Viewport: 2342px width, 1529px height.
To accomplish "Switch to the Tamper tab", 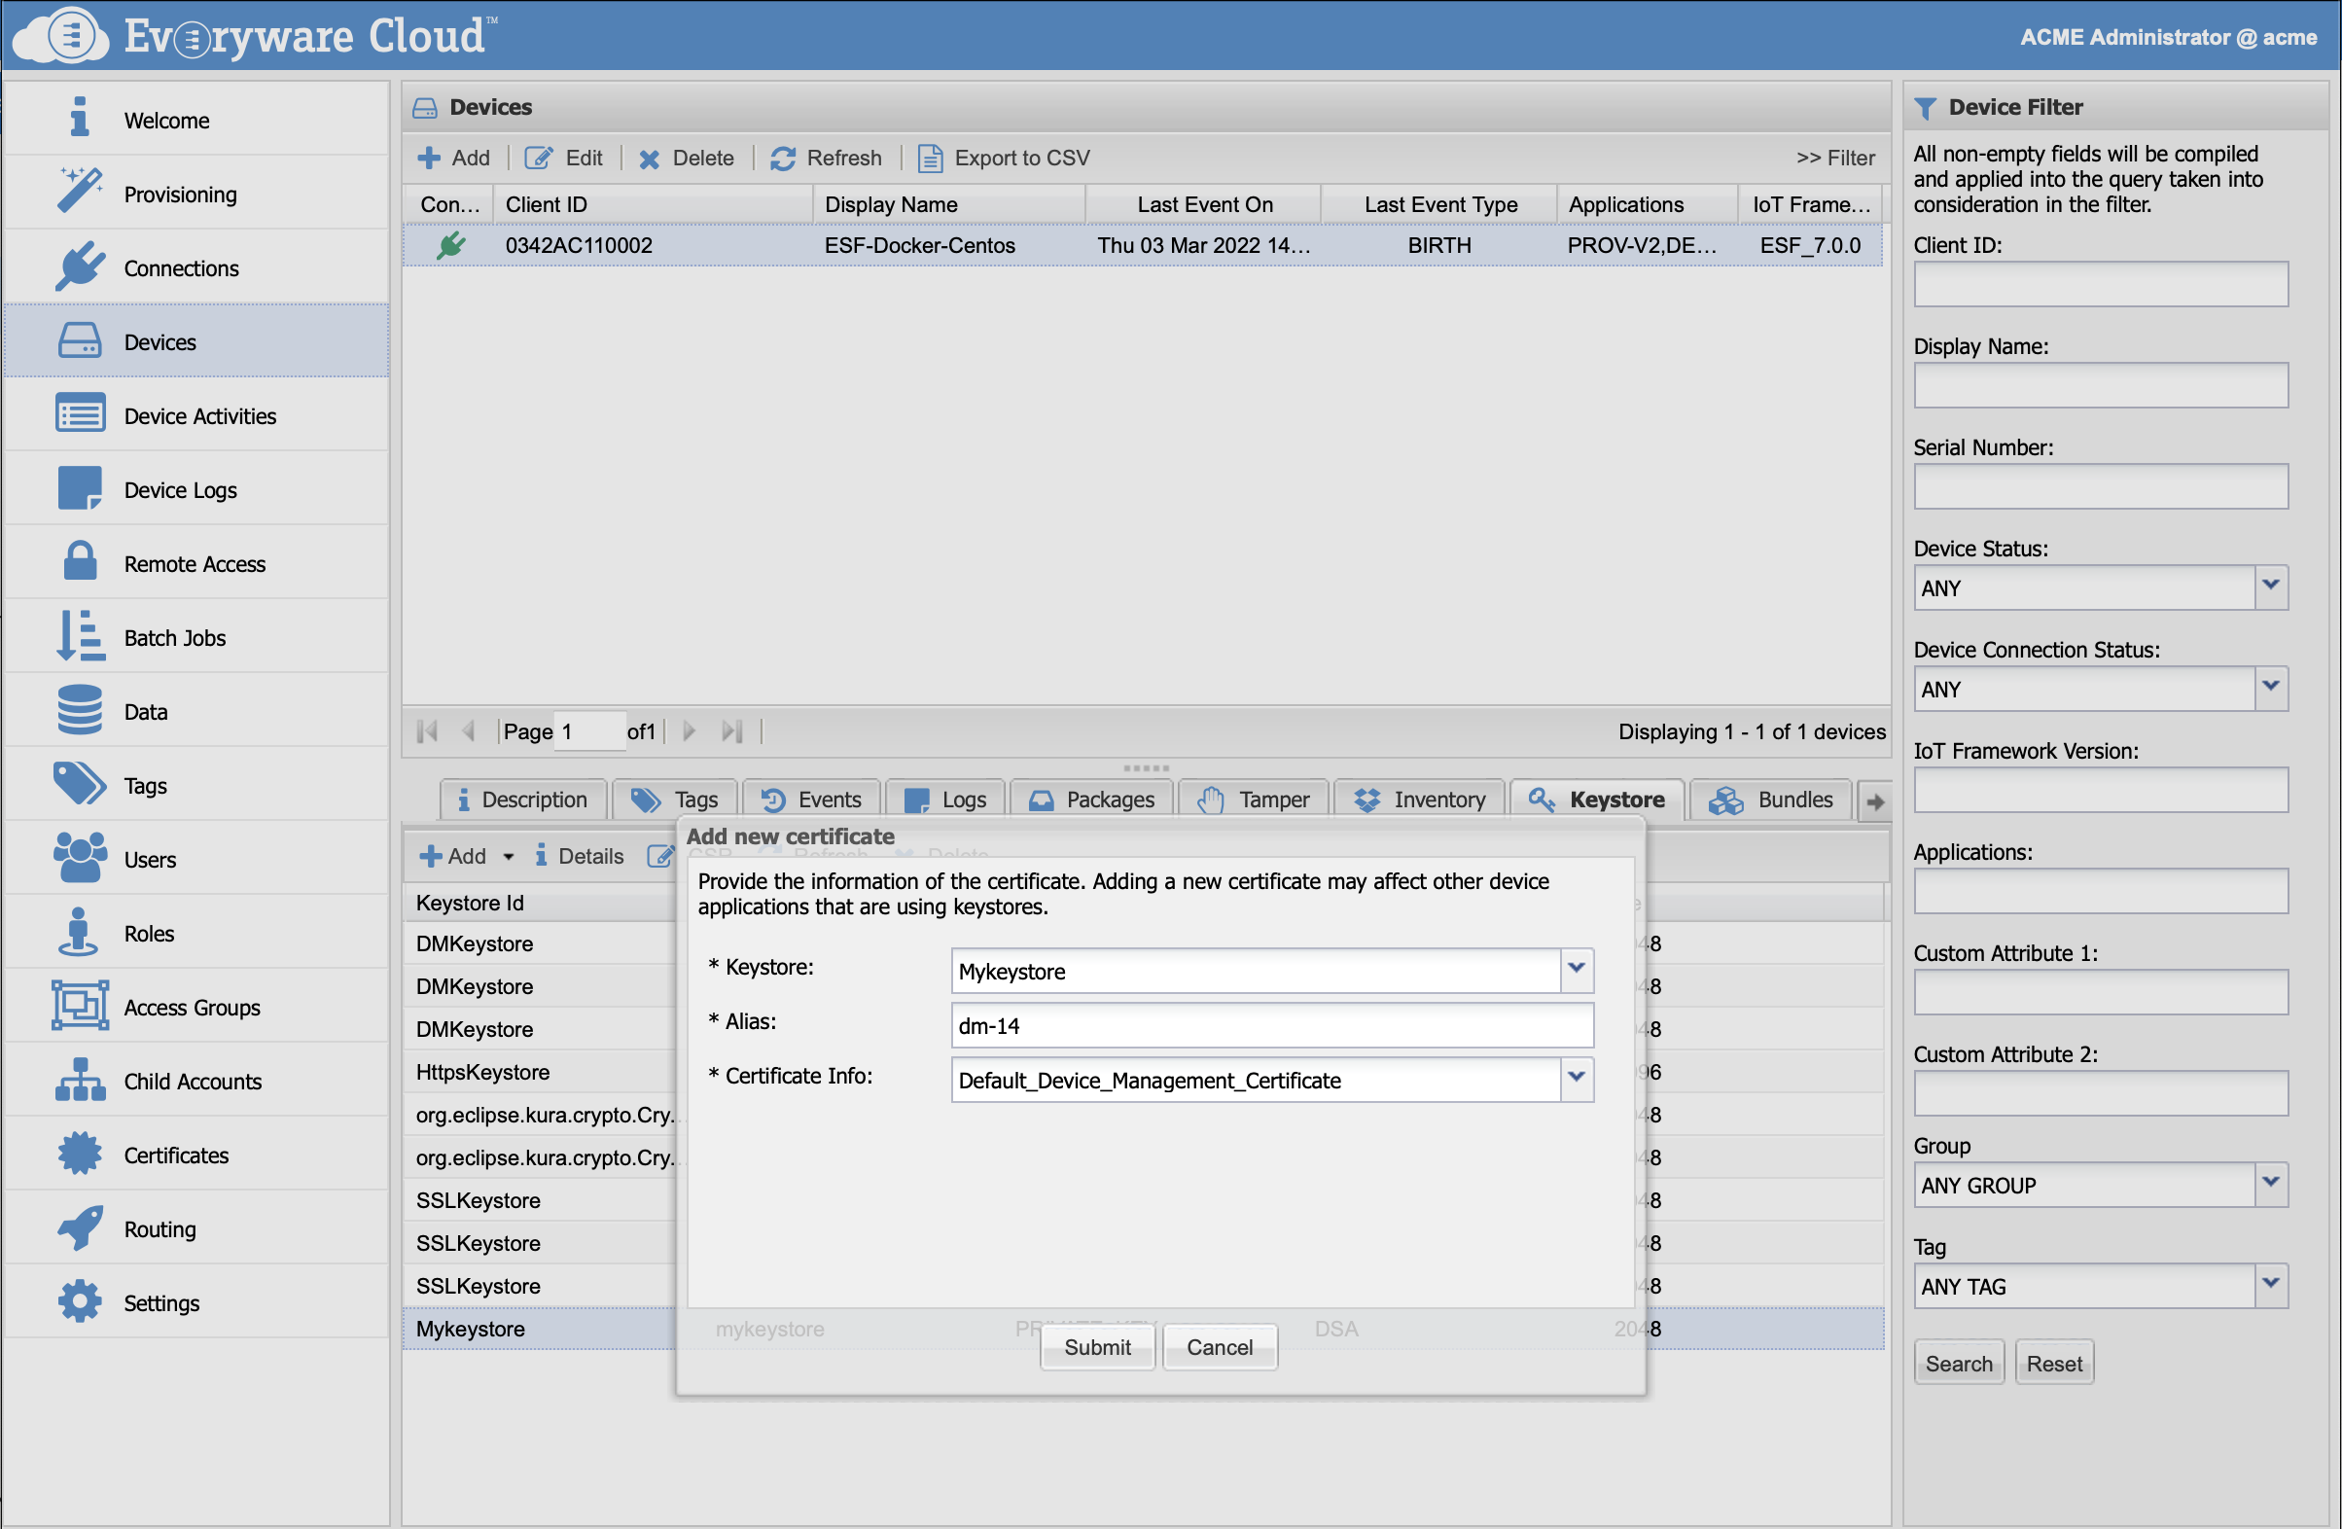I will [x=1254, y=799].
